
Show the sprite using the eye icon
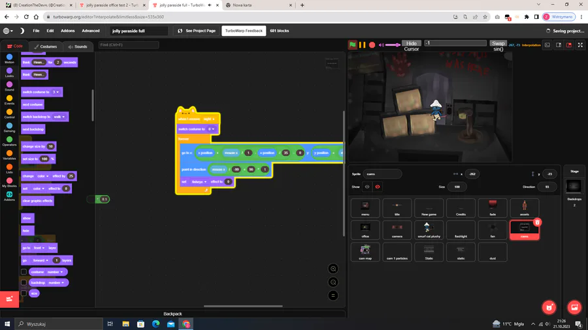point(367,187)
